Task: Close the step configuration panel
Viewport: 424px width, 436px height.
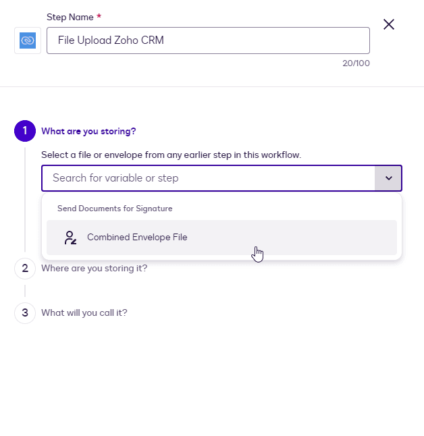Action: coord(389,24)
